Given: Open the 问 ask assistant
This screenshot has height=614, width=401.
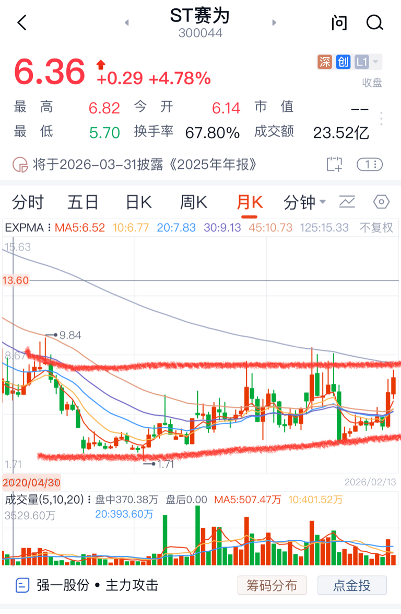Looking at the screenshot, I should point(339,22).
